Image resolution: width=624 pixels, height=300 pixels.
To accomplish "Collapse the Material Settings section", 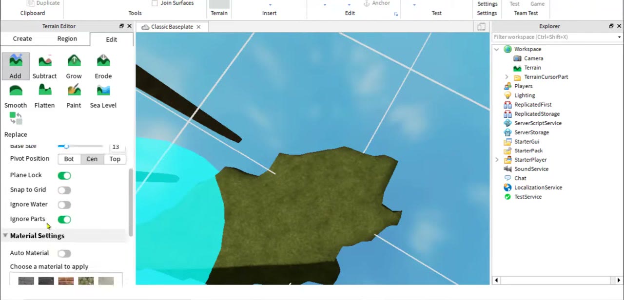I will [x=5, y=236].
